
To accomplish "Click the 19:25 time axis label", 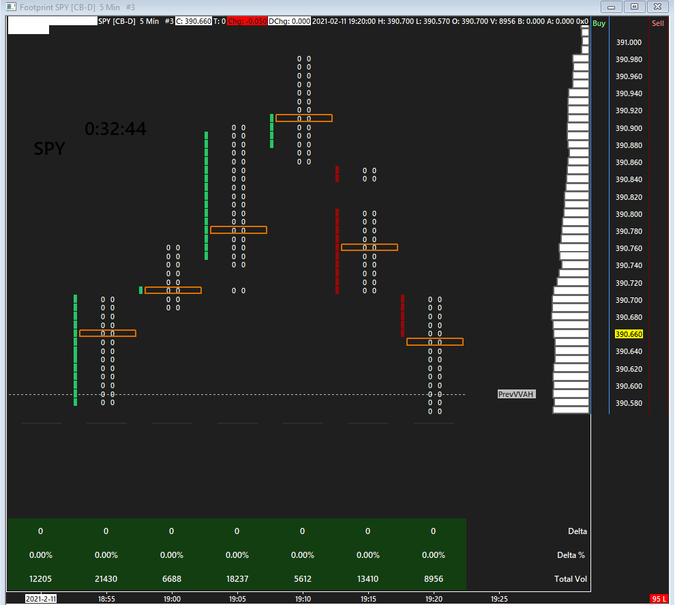I will point(499,599).
